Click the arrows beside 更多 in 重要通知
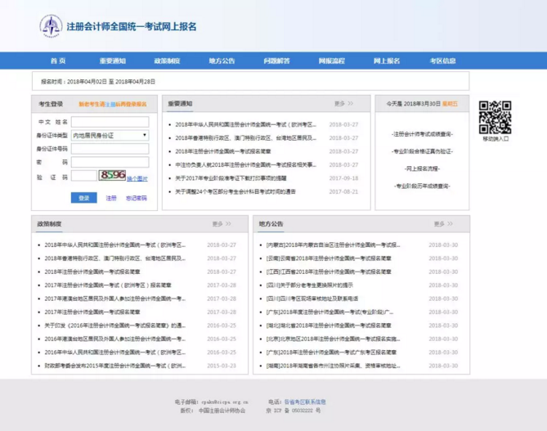Screen dimensions: 547x431 352,104
